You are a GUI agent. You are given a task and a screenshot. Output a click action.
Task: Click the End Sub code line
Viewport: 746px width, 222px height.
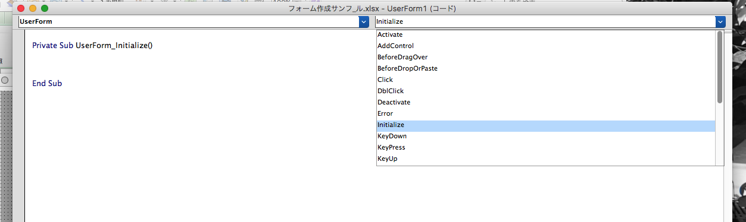point(47,83)
